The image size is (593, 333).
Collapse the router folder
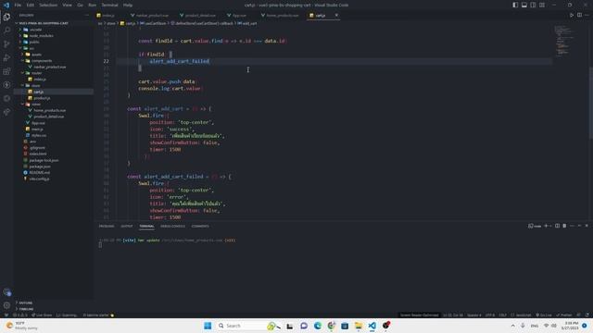coord(36,73)
